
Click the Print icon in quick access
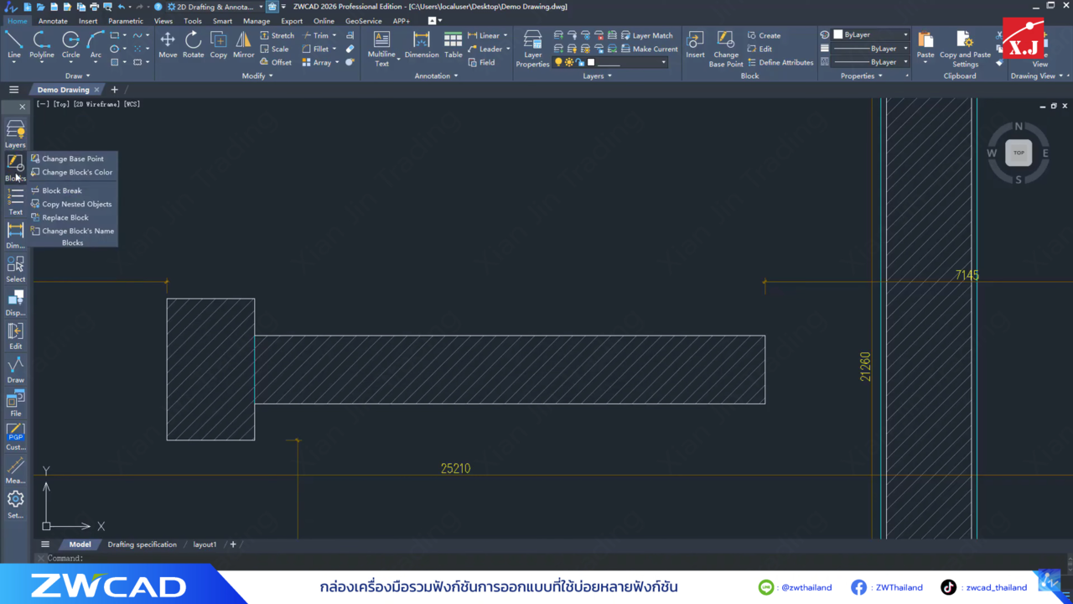(x=94, y=7)
